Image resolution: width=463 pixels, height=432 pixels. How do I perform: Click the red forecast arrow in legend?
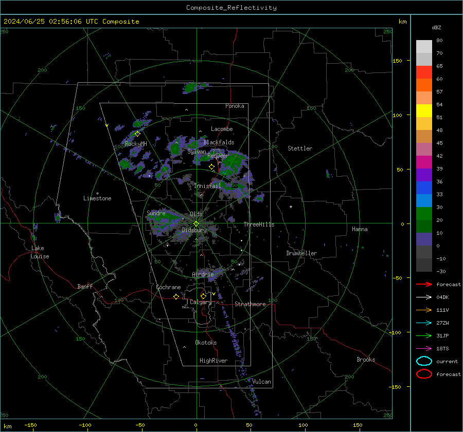pos(424,284)
